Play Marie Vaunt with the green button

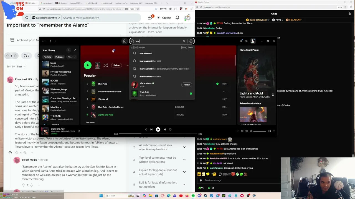tap(88, 65)
